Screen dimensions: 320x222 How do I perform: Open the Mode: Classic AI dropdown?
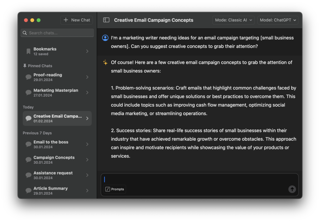click(233, 20)
